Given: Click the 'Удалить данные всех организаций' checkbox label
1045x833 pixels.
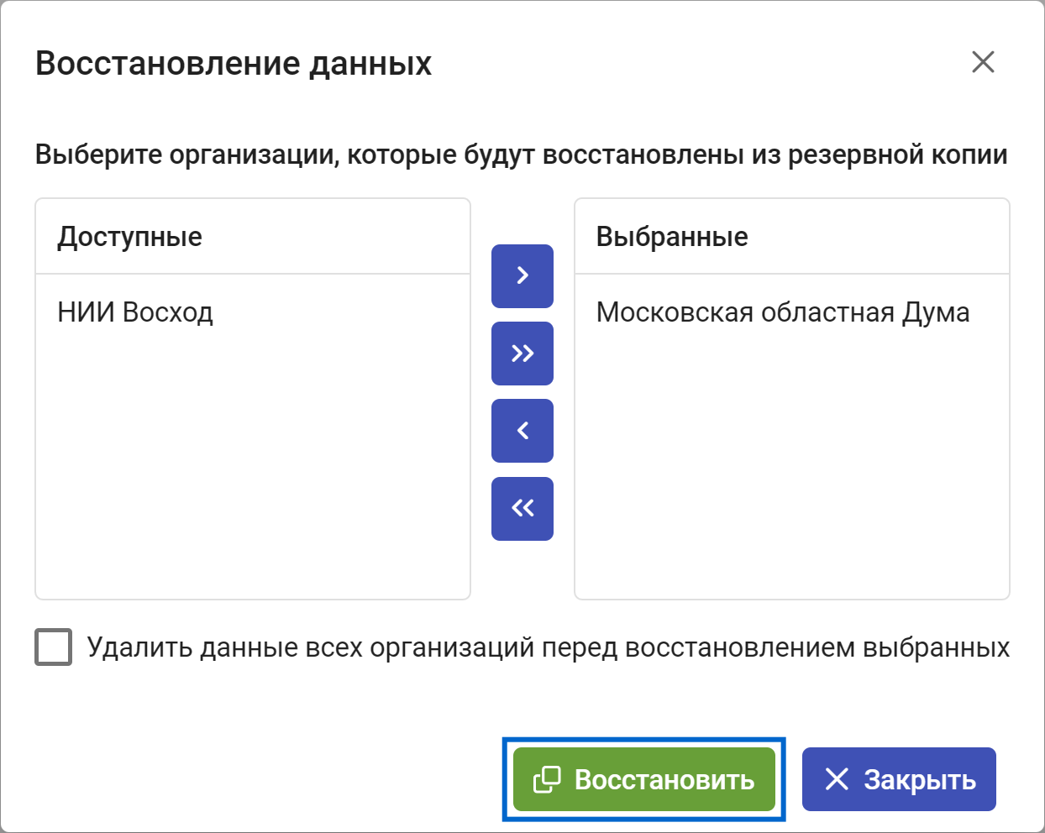Looking at the screenshot, I should [x=548, y=647].
